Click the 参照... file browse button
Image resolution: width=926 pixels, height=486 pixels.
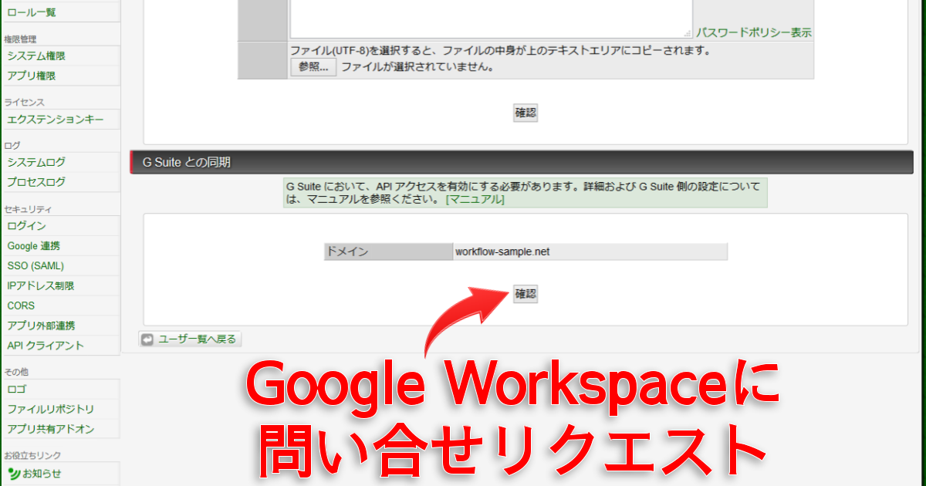coord(313,67)
